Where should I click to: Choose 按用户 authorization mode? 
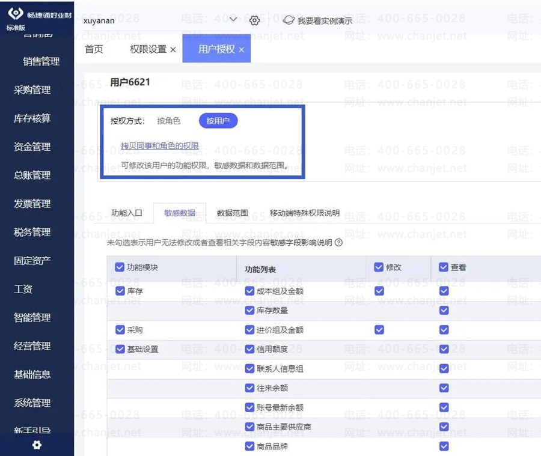click(218, 121)
